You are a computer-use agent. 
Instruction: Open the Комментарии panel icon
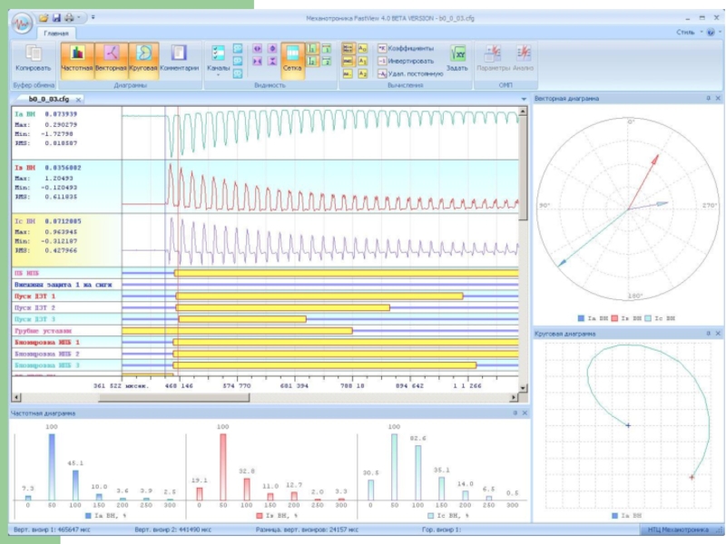179,56
